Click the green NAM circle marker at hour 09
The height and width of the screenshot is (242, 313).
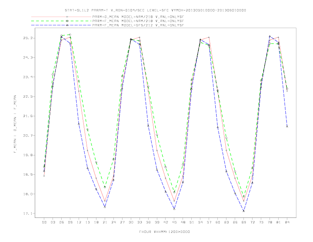coord(70,34)
